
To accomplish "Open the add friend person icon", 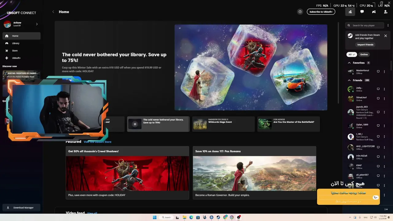I will pyautogui.click(x=386, y=12).
